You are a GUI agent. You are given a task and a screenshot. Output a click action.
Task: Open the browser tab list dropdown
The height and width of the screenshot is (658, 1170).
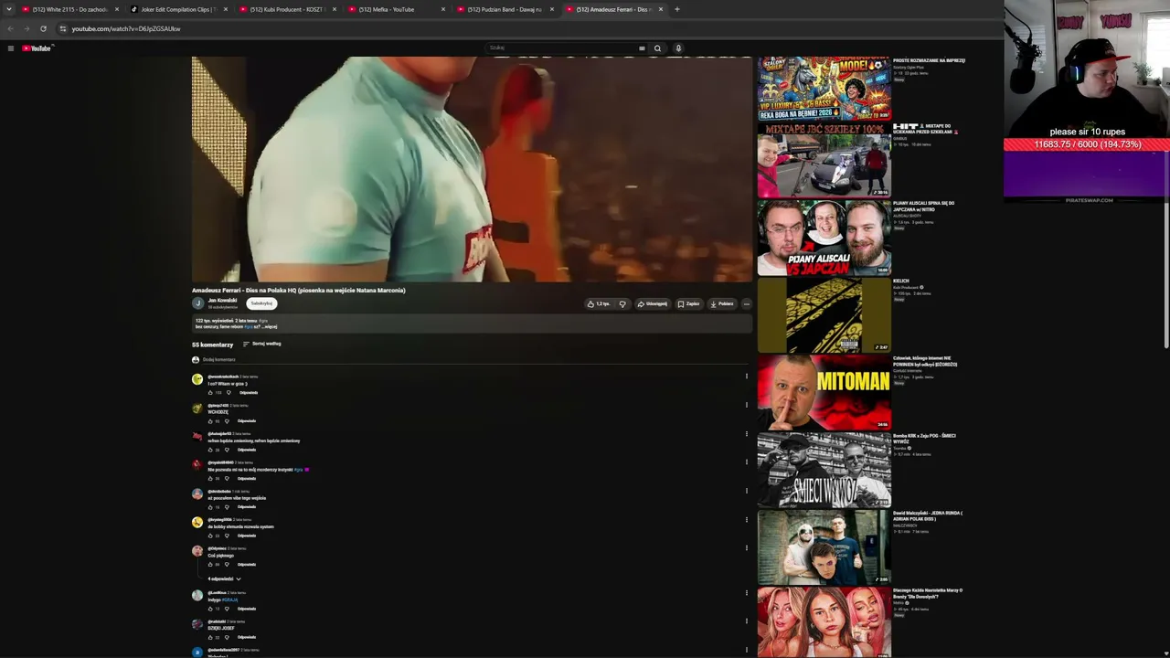coord(8,9)
